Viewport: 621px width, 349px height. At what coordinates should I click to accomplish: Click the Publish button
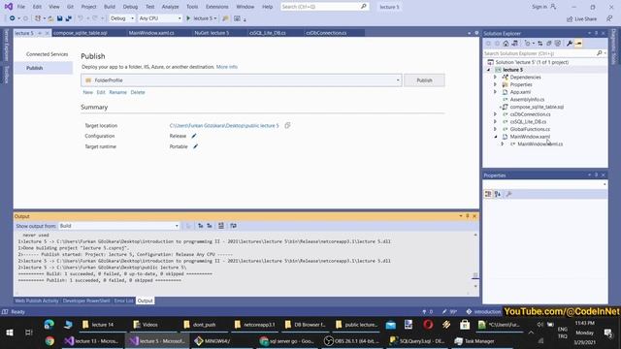(x=424, y=80)
